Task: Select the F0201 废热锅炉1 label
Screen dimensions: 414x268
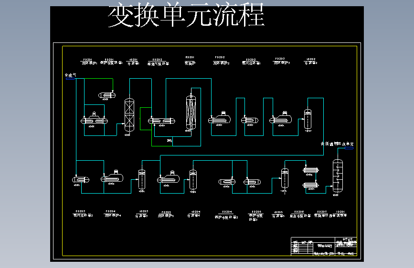Action: pyautogui.click(x=89, y=62)
